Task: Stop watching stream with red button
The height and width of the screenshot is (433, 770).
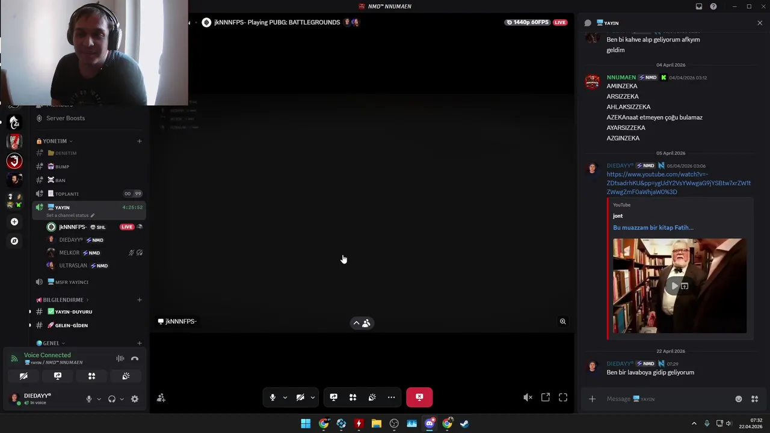Action: [419, 397]
